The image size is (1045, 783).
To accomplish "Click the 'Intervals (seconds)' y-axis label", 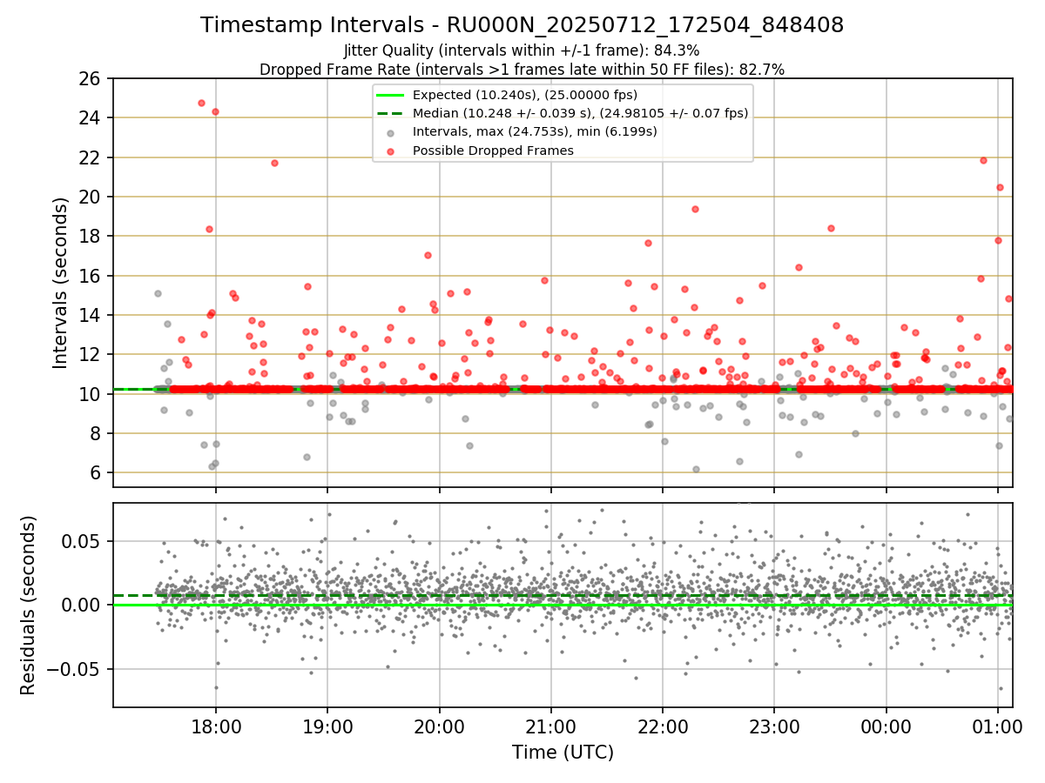I will click(61, 282).
